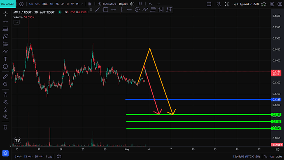The height and width of the screenshot is (160, 284).
Task: Select the M monthly timeframe
Action: point(77,4)
